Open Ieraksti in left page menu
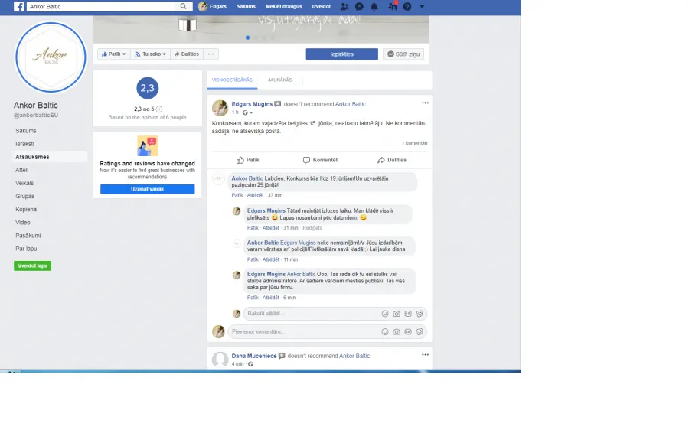 tap(24, 144)
